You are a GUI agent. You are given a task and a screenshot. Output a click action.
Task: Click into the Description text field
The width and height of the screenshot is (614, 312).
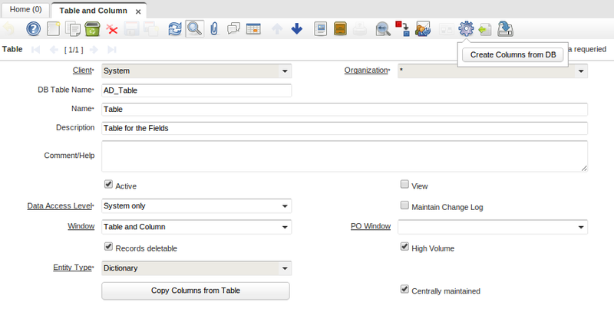click(345, 128)
